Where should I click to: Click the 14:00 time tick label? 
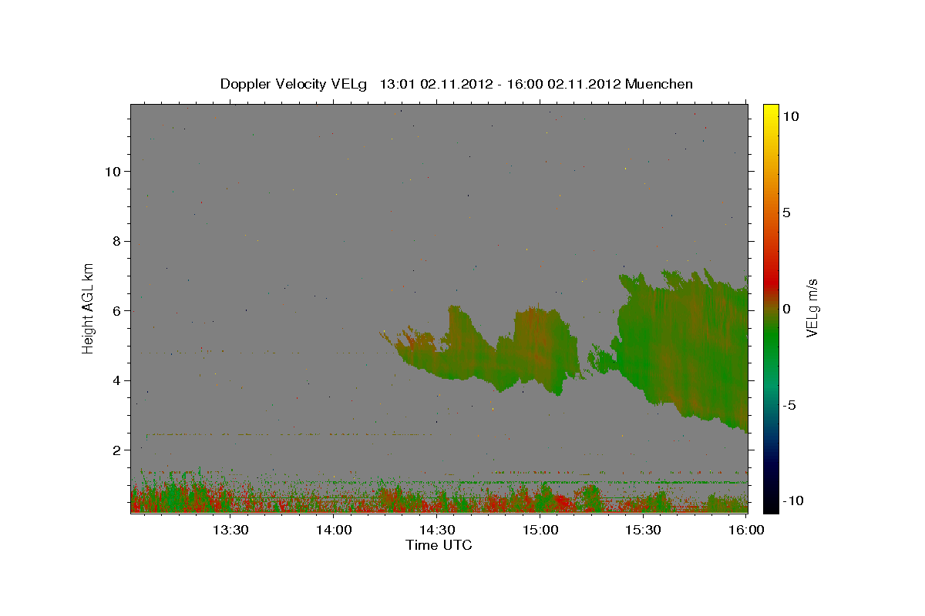coord(334,530)
